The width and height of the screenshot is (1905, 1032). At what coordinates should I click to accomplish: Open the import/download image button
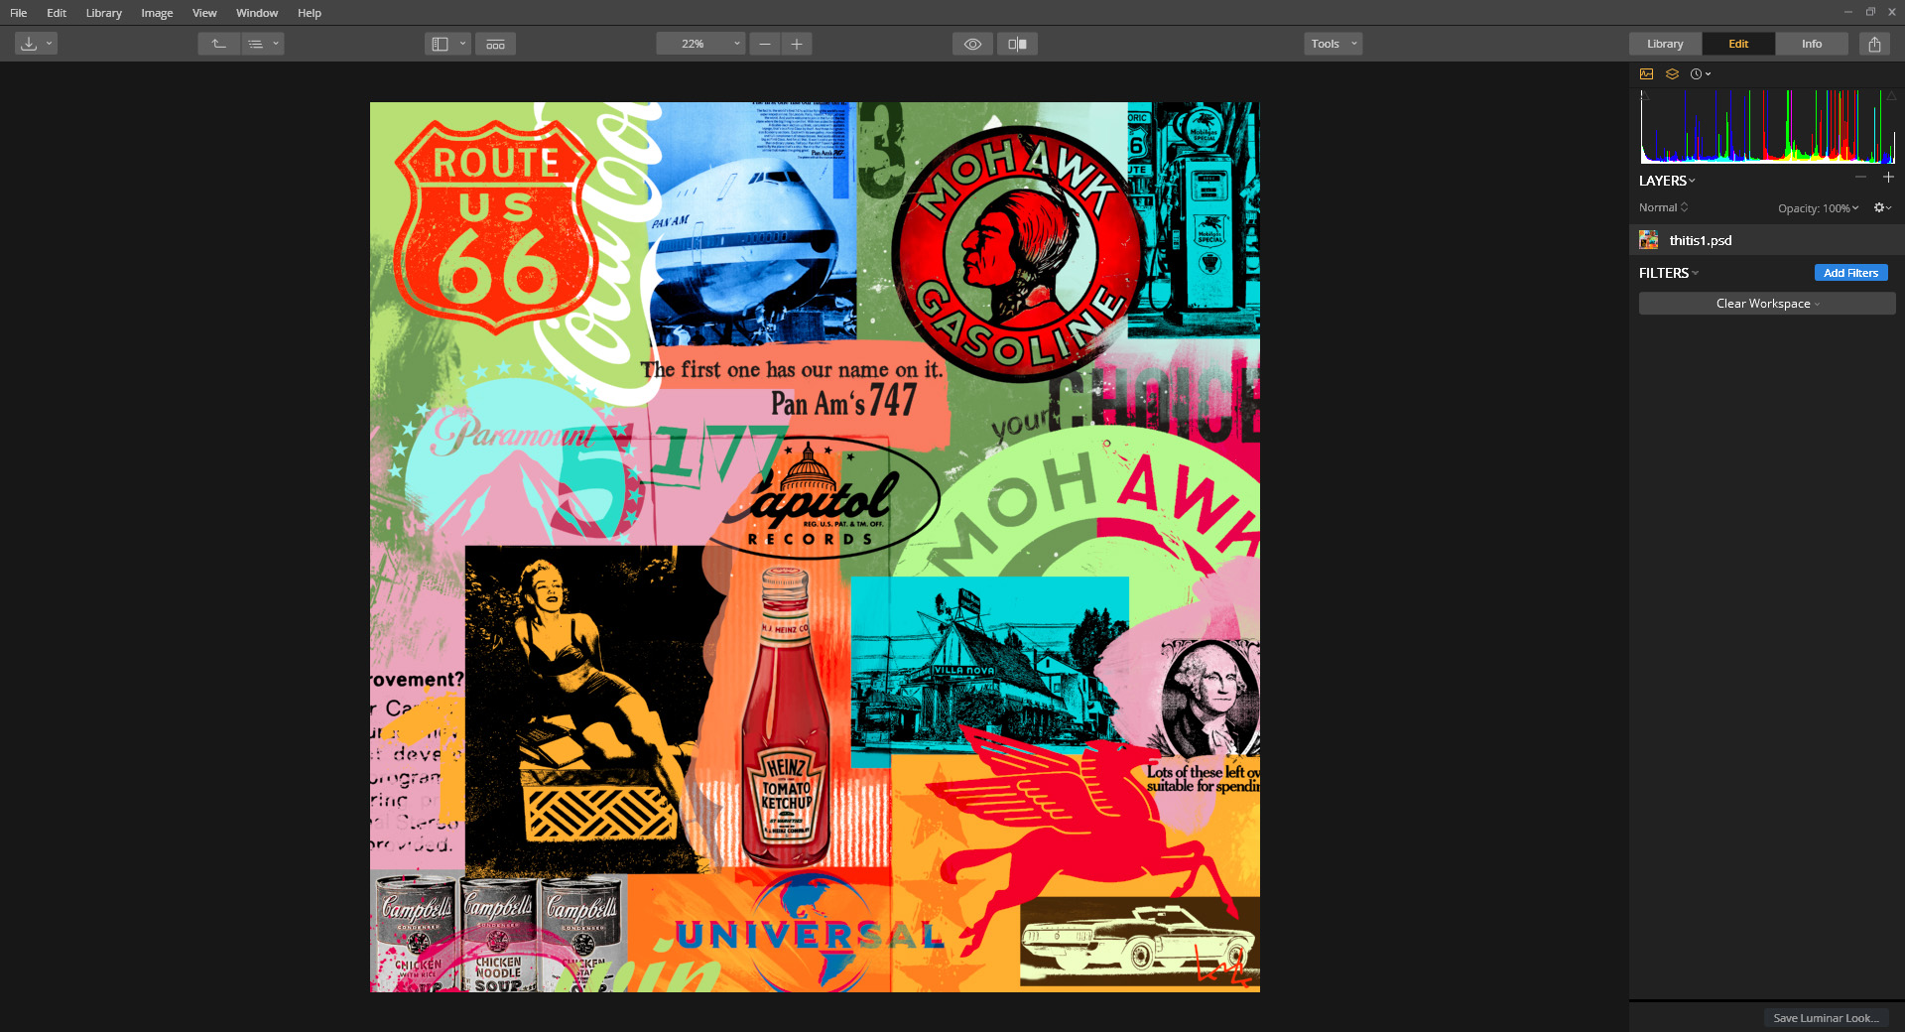coord(29,44)
